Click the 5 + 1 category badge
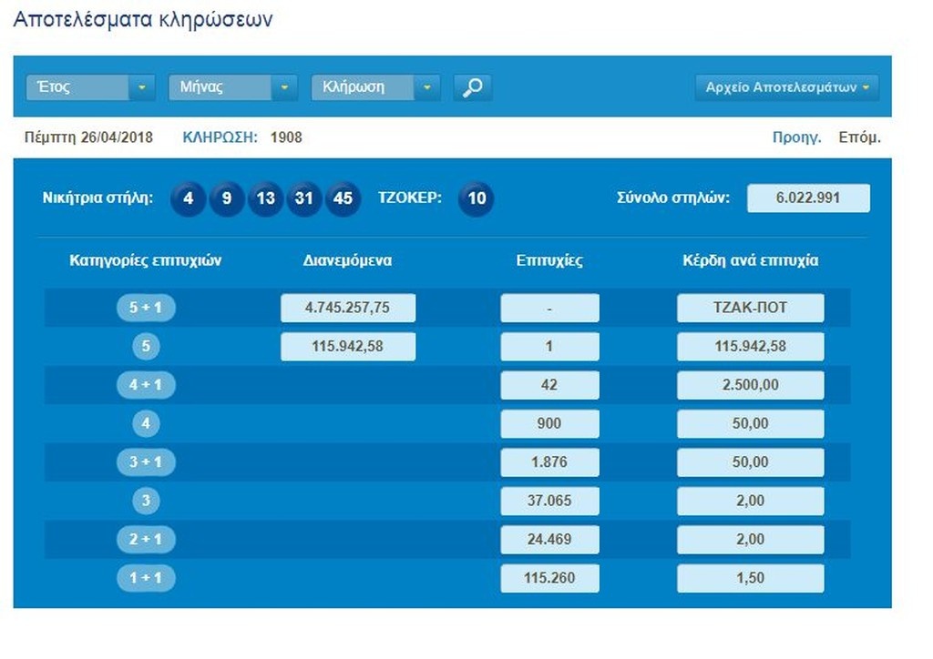 click(146, 308)
